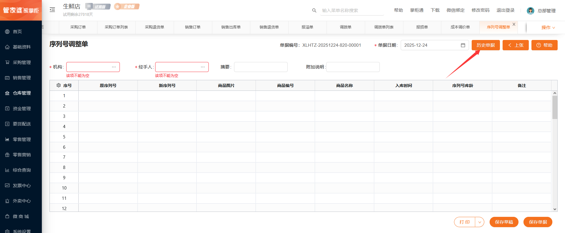The height and width of the screenshot is (233, 565).
Task: Collapse the sidebar with the hamburger icon
Action: pyautogui.click(x=52, y=10)
